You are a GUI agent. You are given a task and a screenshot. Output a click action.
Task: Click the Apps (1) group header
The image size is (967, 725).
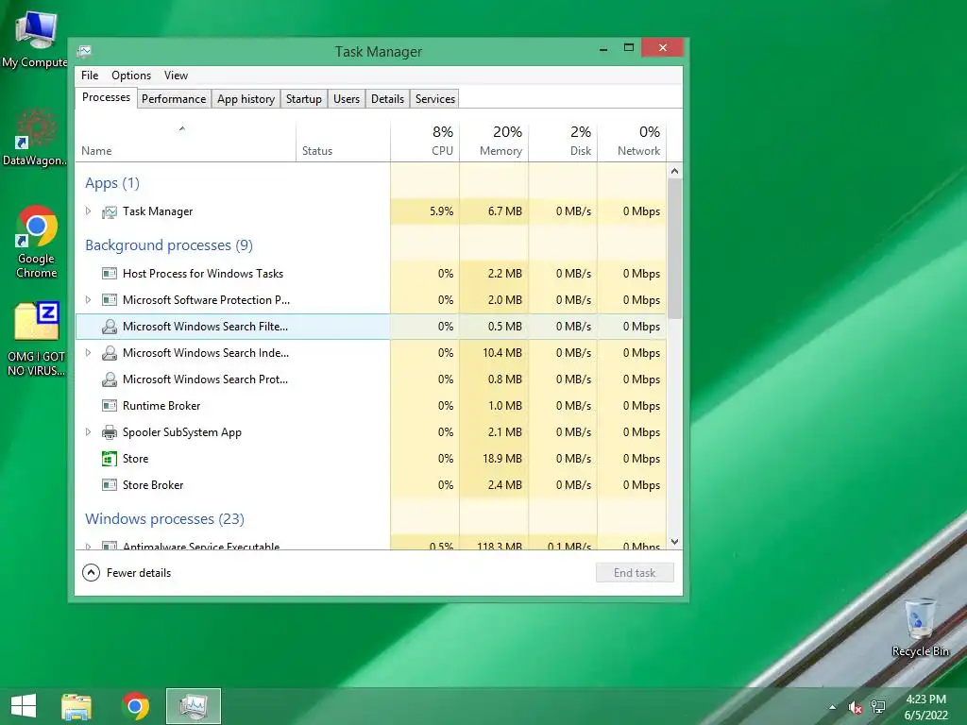pos(112,183)
